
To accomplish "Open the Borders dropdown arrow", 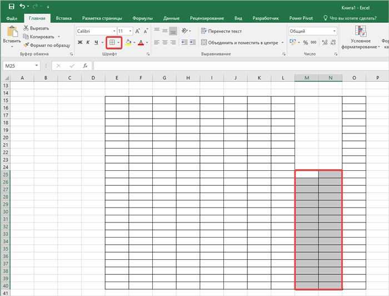I will pyautogui.click(x=118, y=42).
